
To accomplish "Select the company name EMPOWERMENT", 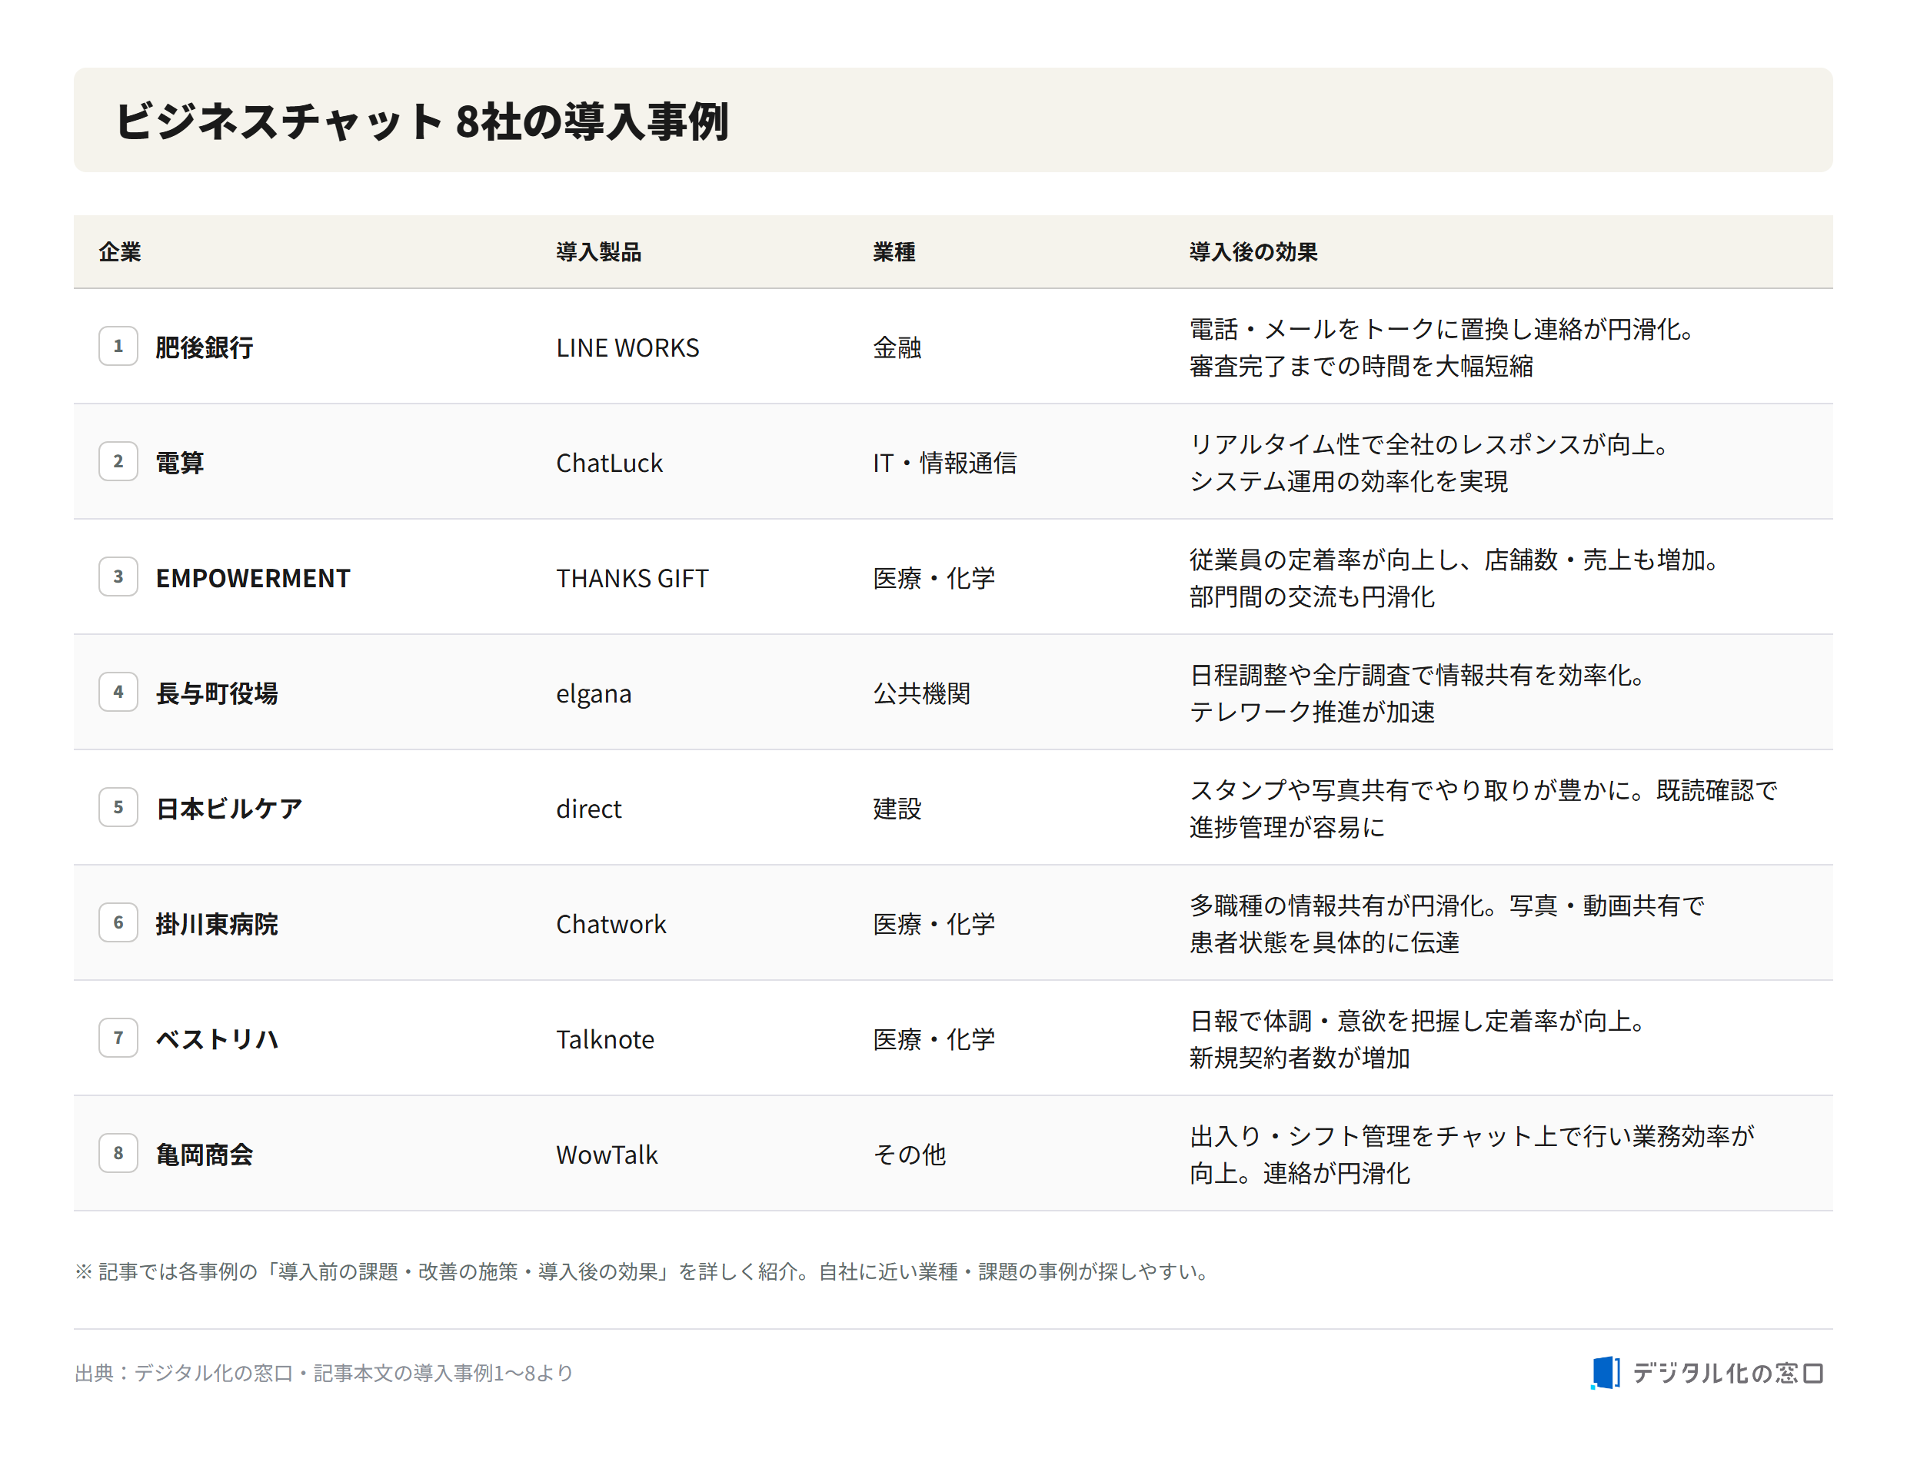I will [x=253, y=578].
